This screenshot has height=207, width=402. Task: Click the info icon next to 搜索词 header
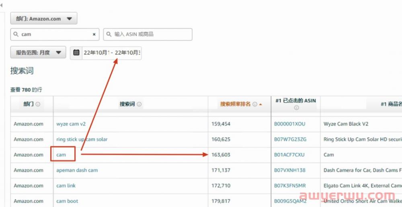139,104
